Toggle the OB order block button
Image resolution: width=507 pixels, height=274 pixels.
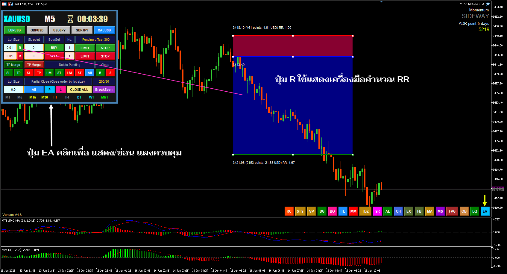[464, 211]
